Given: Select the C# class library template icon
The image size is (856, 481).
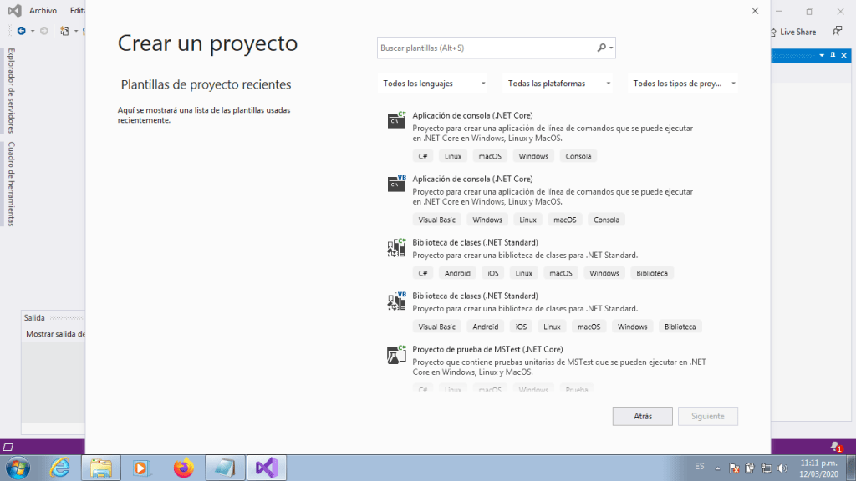Looking at the screenshot, I should (396, 248).
